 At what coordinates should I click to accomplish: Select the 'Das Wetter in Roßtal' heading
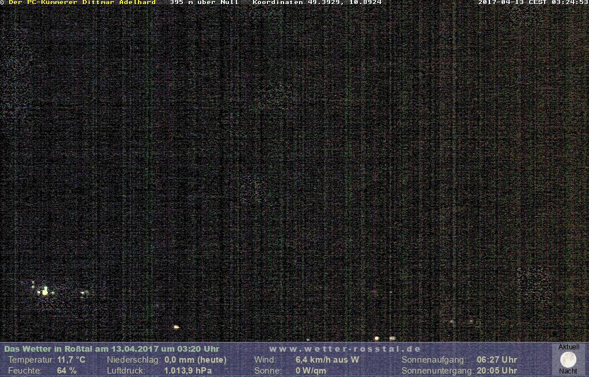[x=112, y=349]
